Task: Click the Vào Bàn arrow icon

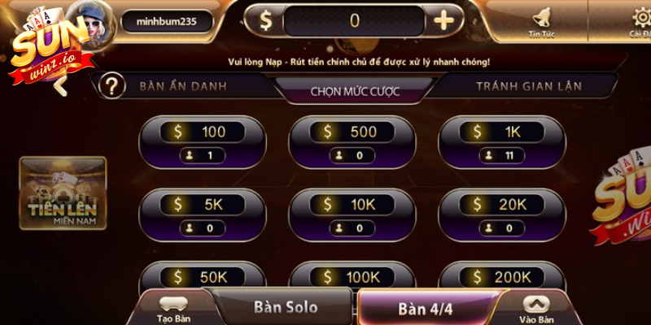Action: pyautogui.click(x=536, y=305)
